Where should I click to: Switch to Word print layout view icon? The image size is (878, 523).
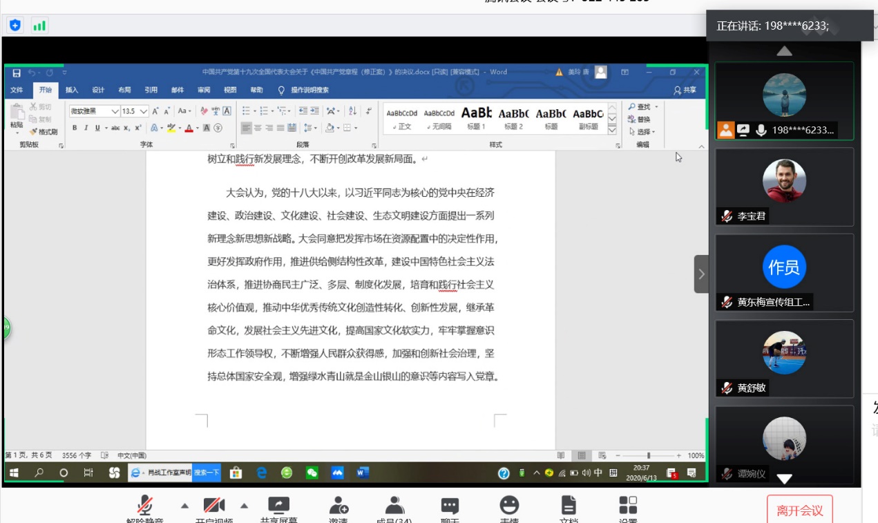coord(582,455)
